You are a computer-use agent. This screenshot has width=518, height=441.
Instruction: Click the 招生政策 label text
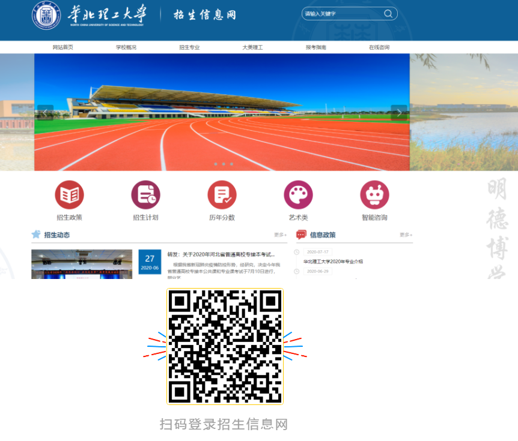69,217
